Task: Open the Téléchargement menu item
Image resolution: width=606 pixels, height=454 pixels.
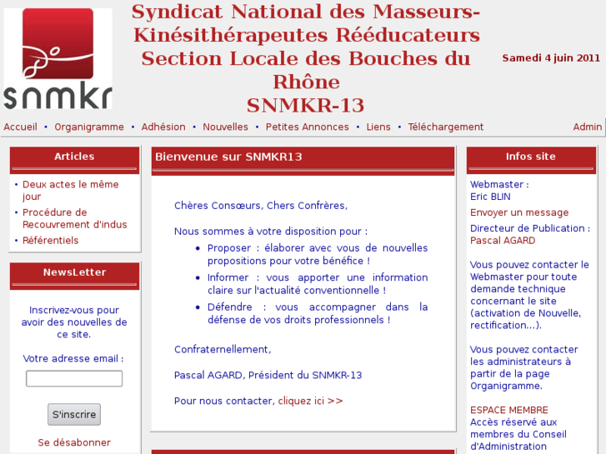Action: click(446, 127)
